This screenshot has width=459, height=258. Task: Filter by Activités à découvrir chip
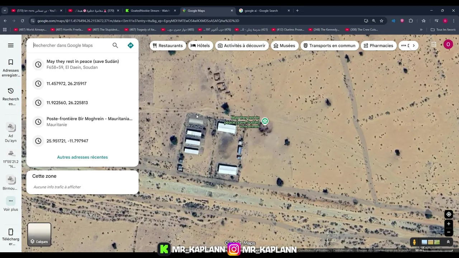[242, 46]
